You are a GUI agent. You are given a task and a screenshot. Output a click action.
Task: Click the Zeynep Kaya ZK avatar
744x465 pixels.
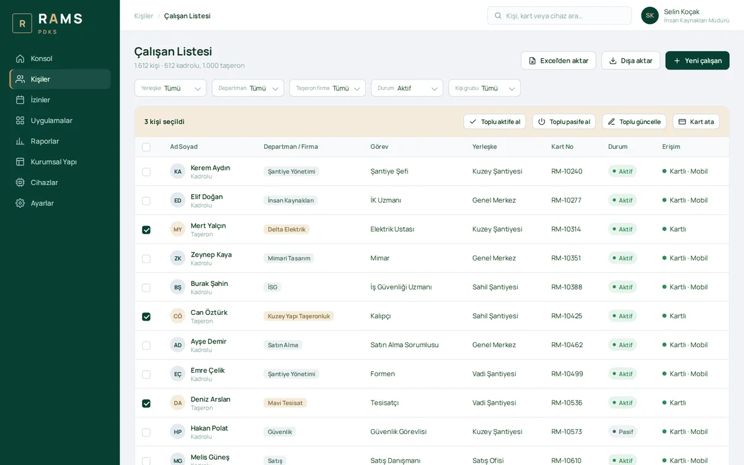pos(178,258)
